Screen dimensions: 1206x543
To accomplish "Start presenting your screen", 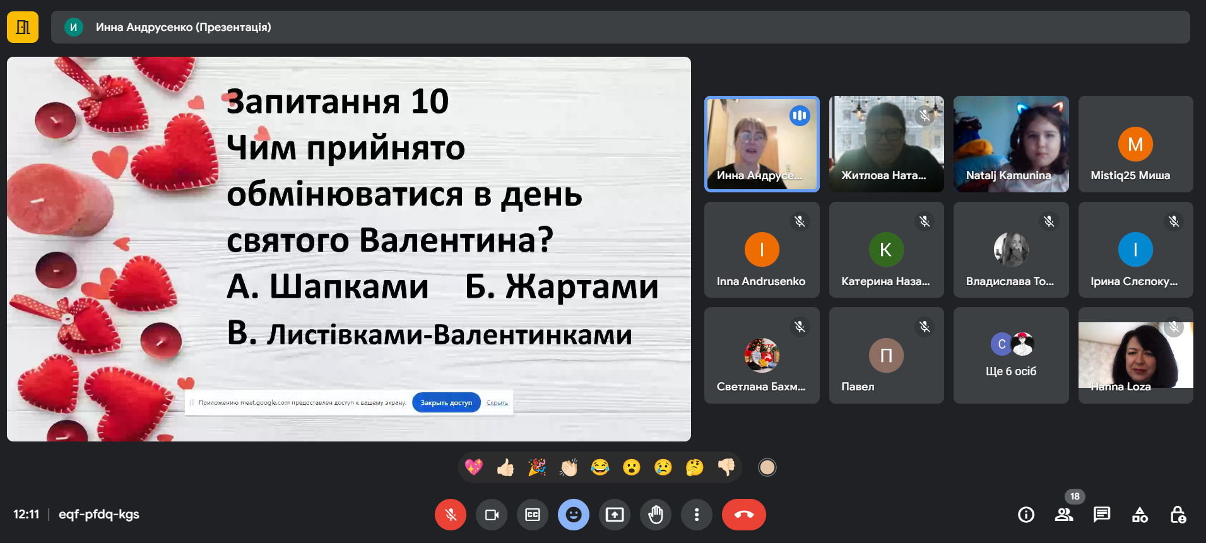I will coord(614,515).
